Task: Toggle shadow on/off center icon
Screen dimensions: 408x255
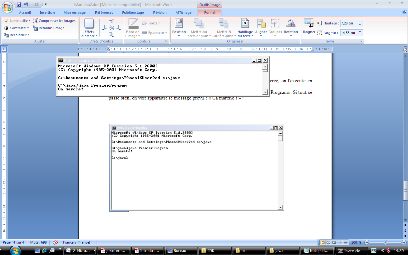Action: click(x=111, y=28)
